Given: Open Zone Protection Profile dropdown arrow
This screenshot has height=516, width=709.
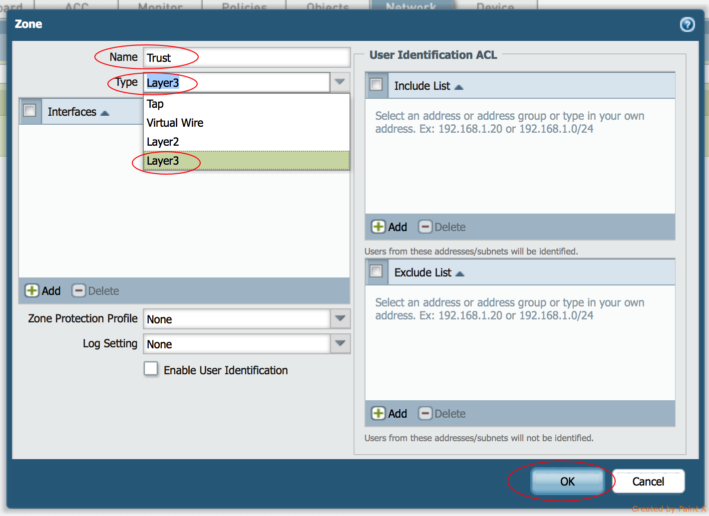Looking at the screenshot, I should (340, 319).
